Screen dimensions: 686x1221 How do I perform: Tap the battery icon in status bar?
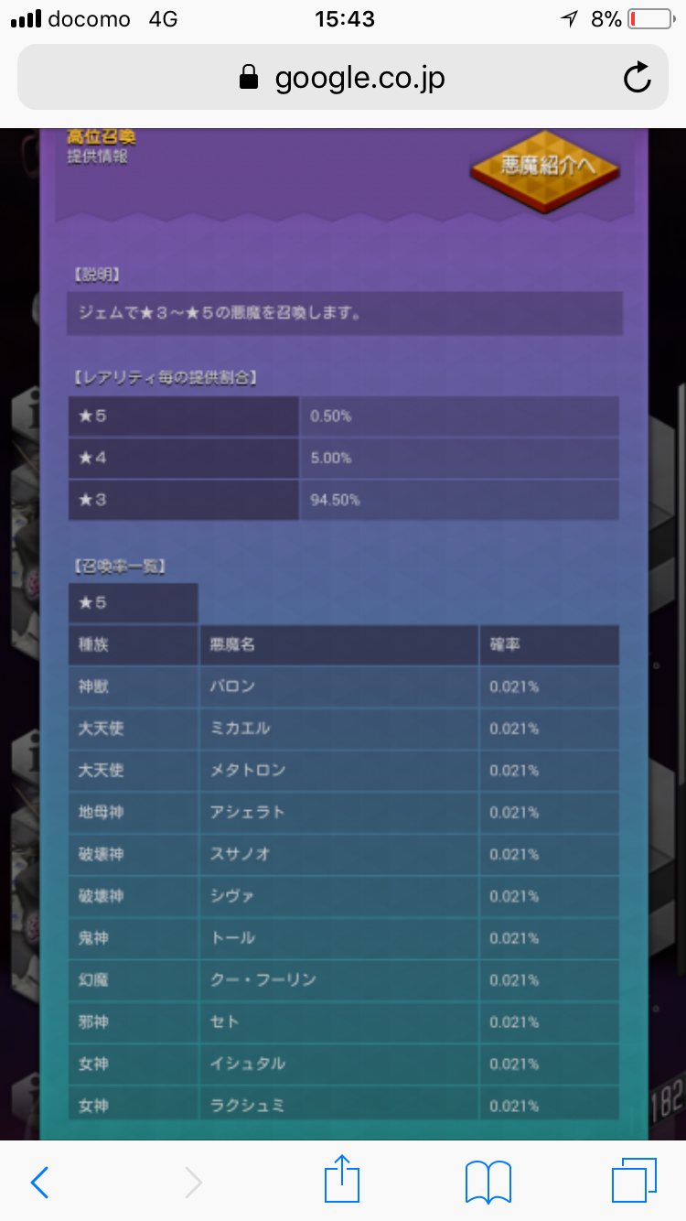click(650, 19)
